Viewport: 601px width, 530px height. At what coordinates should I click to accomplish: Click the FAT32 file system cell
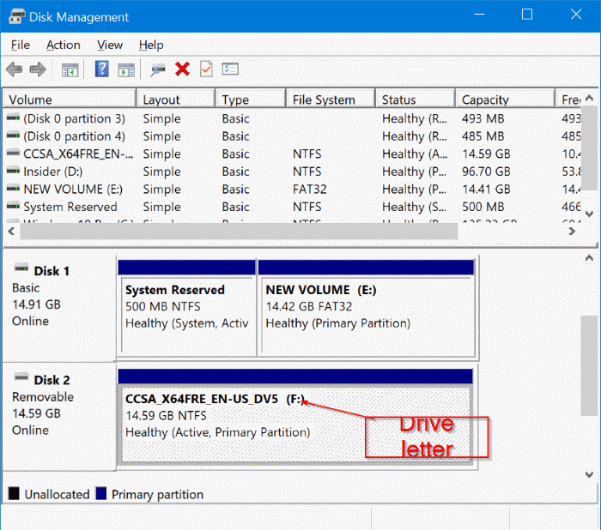[x=310, y=189]
